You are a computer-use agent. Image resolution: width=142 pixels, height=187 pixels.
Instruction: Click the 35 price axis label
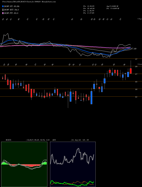pyautogui.click(x=136, y=82)
